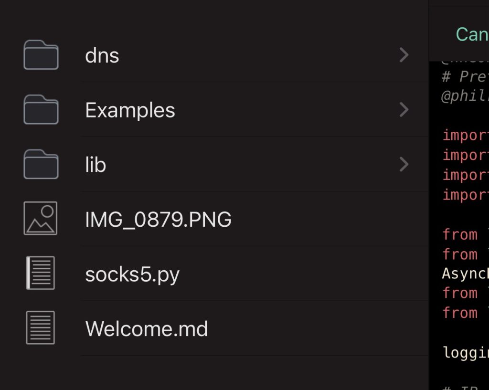Open lib folder with its chevron
Screen dimensions: 489x390
[x=404, y=164]
